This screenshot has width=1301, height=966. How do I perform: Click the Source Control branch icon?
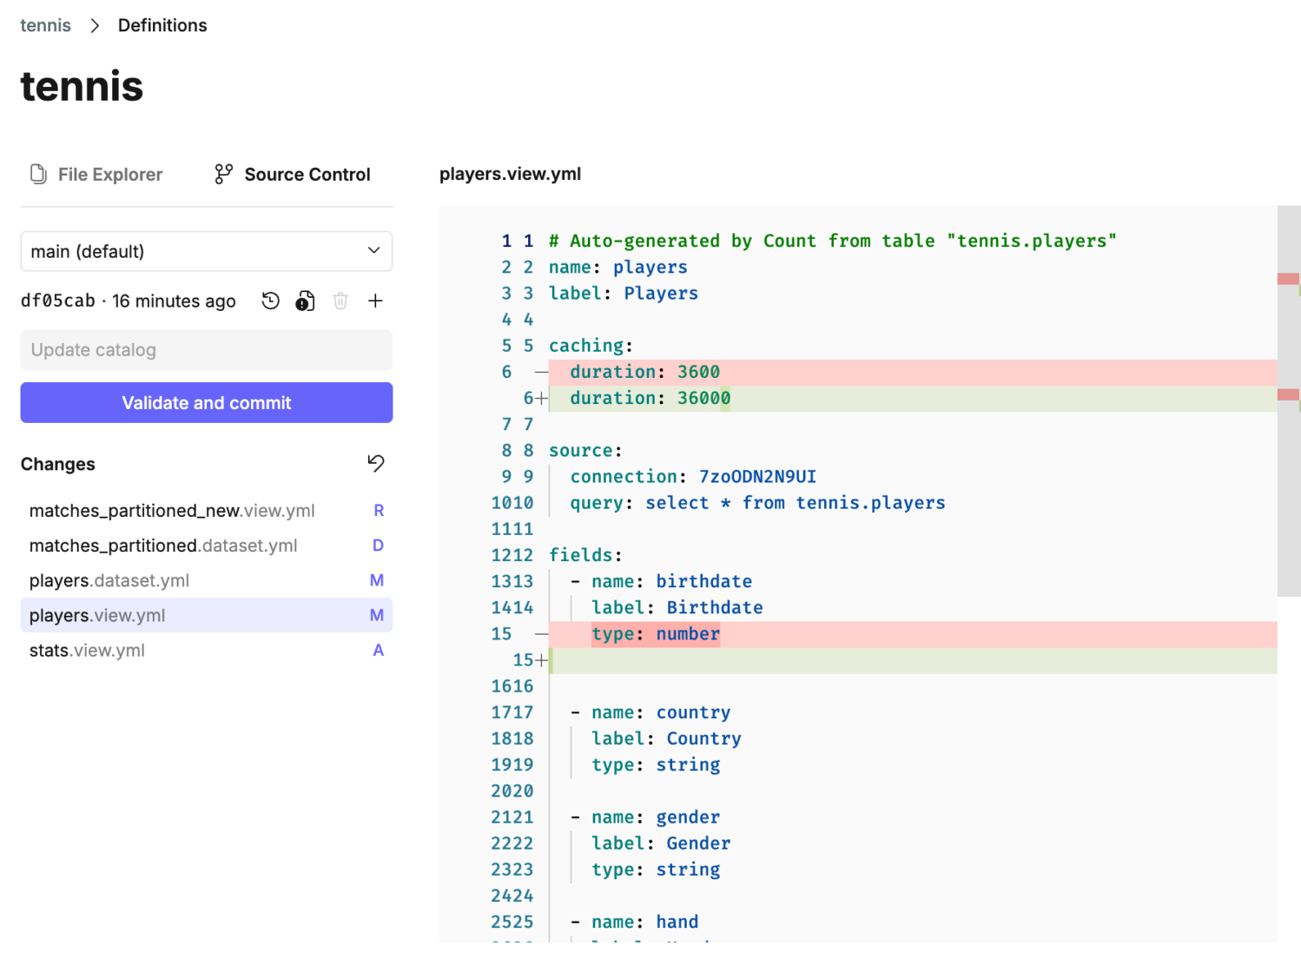point(224,174)
